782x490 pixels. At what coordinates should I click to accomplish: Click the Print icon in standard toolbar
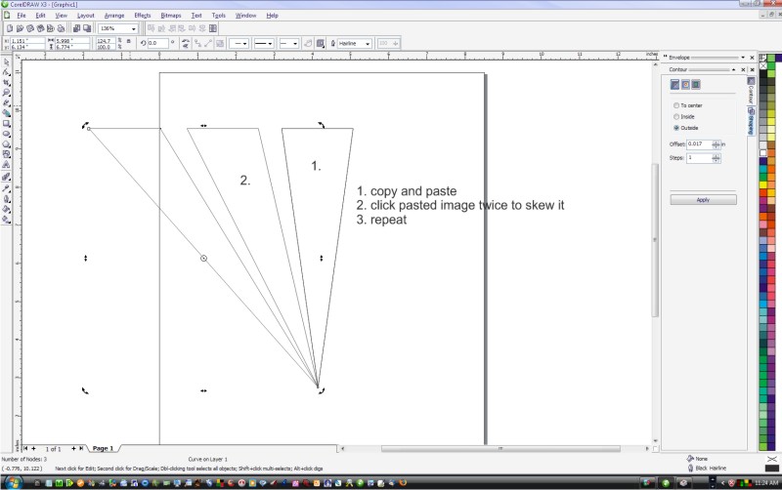(61, 28)
